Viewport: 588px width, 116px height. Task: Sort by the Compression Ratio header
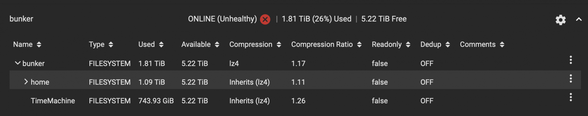click(326, 44)
